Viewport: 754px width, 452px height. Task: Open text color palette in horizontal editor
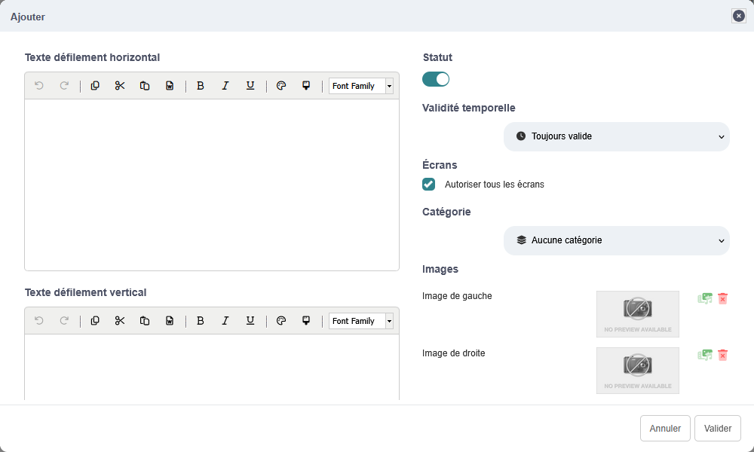coord(281,86)
